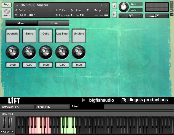Toggle the PV performance view button
This screenshot has height=135, width=174.
172,14
